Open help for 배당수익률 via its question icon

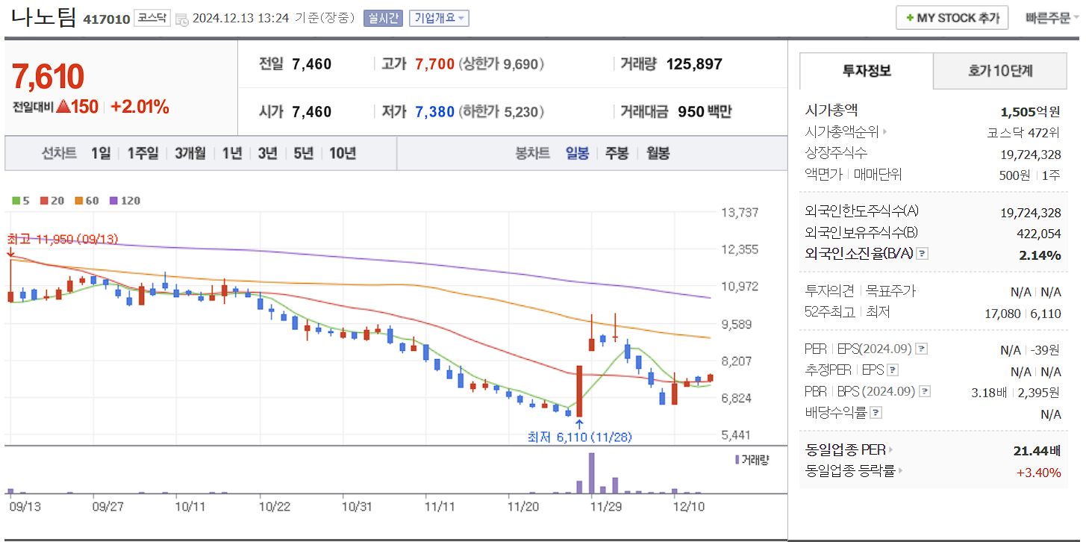(875, 411)
